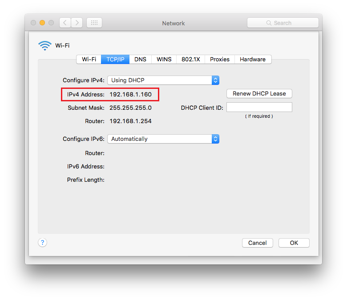Click the magnifier icon in Search
347x300 pixels.
(269, 23)
